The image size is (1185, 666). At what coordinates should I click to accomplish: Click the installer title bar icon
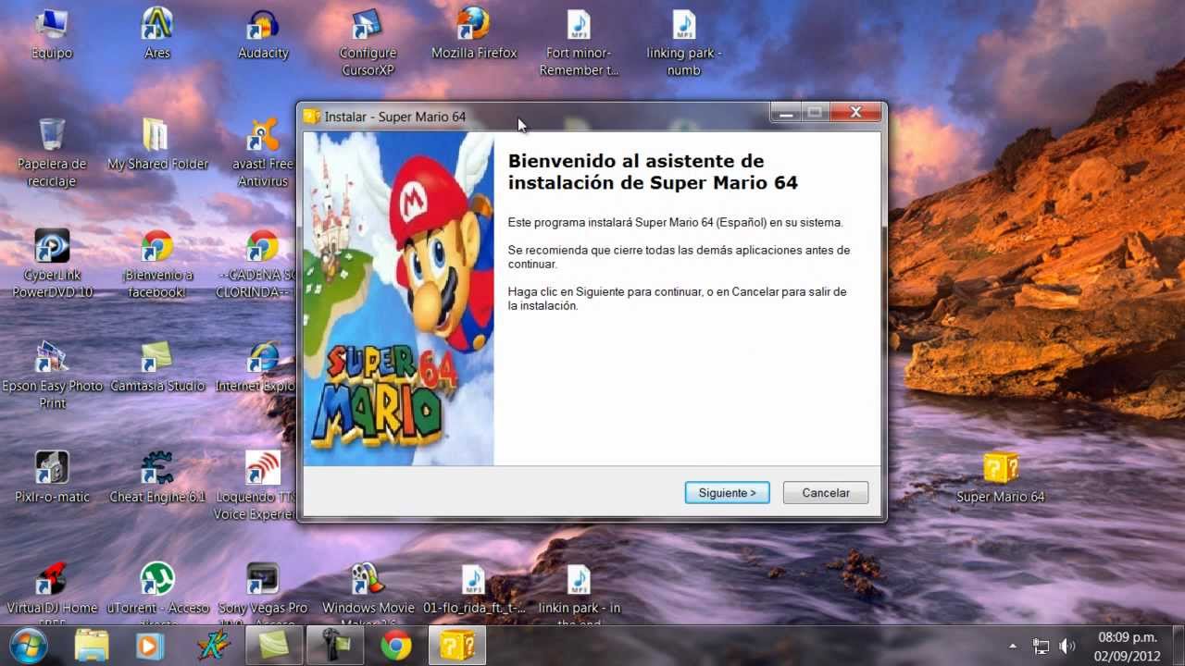pyautogui.click(x=312, y=117)
